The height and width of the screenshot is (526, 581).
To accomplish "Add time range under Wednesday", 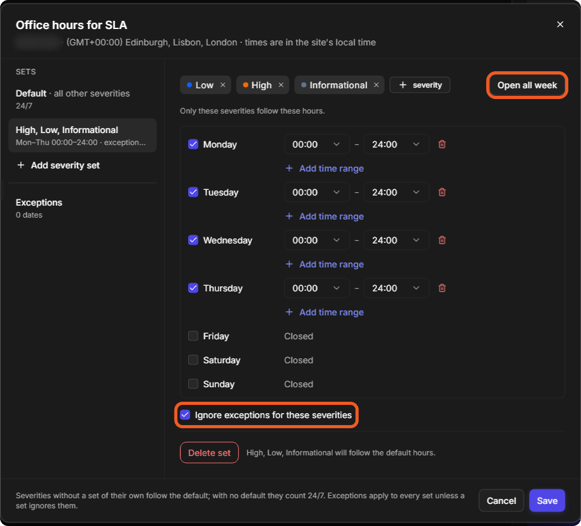I will coord(325,264).
